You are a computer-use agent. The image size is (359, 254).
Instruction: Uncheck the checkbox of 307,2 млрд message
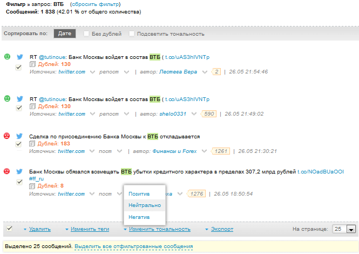(19, 182)
